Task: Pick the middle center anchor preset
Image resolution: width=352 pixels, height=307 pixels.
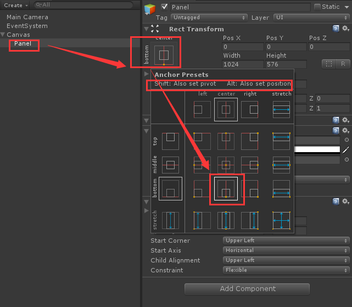Action: tap(226, 165)
